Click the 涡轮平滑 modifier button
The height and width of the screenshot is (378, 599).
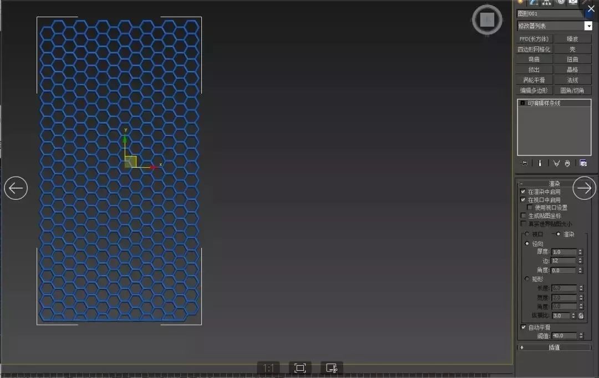click(534, 80)
